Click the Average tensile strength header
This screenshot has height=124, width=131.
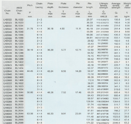116,5
